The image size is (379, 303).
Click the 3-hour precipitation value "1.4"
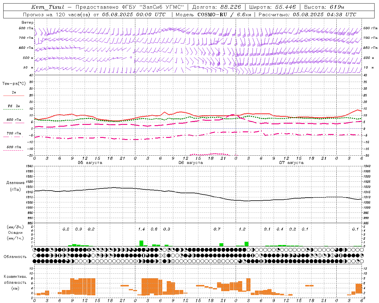point(142,229)
